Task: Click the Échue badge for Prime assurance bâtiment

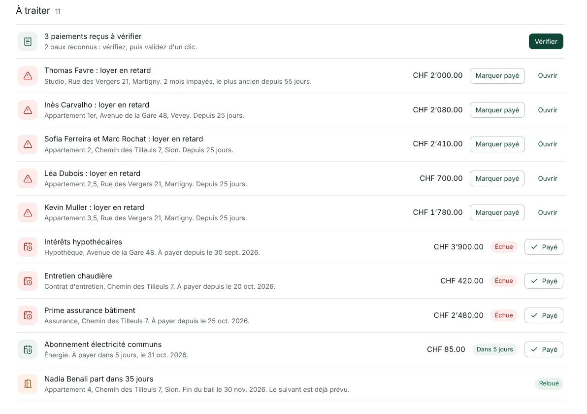Action: point(504,315)
